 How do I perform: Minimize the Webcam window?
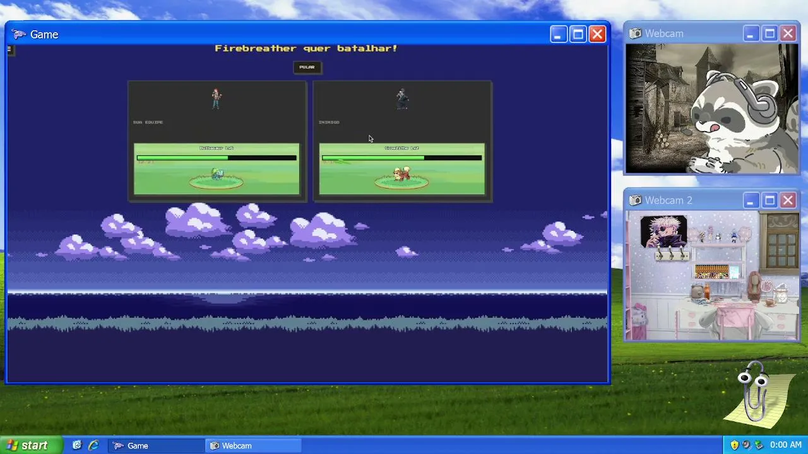pyautogui.click(x=751, y=33)
